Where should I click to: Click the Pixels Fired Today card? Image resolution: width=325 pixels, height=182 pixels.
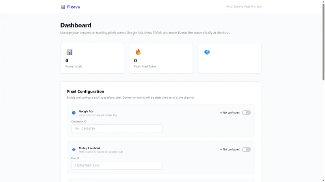pyautogui.click(x=161, y=58)
